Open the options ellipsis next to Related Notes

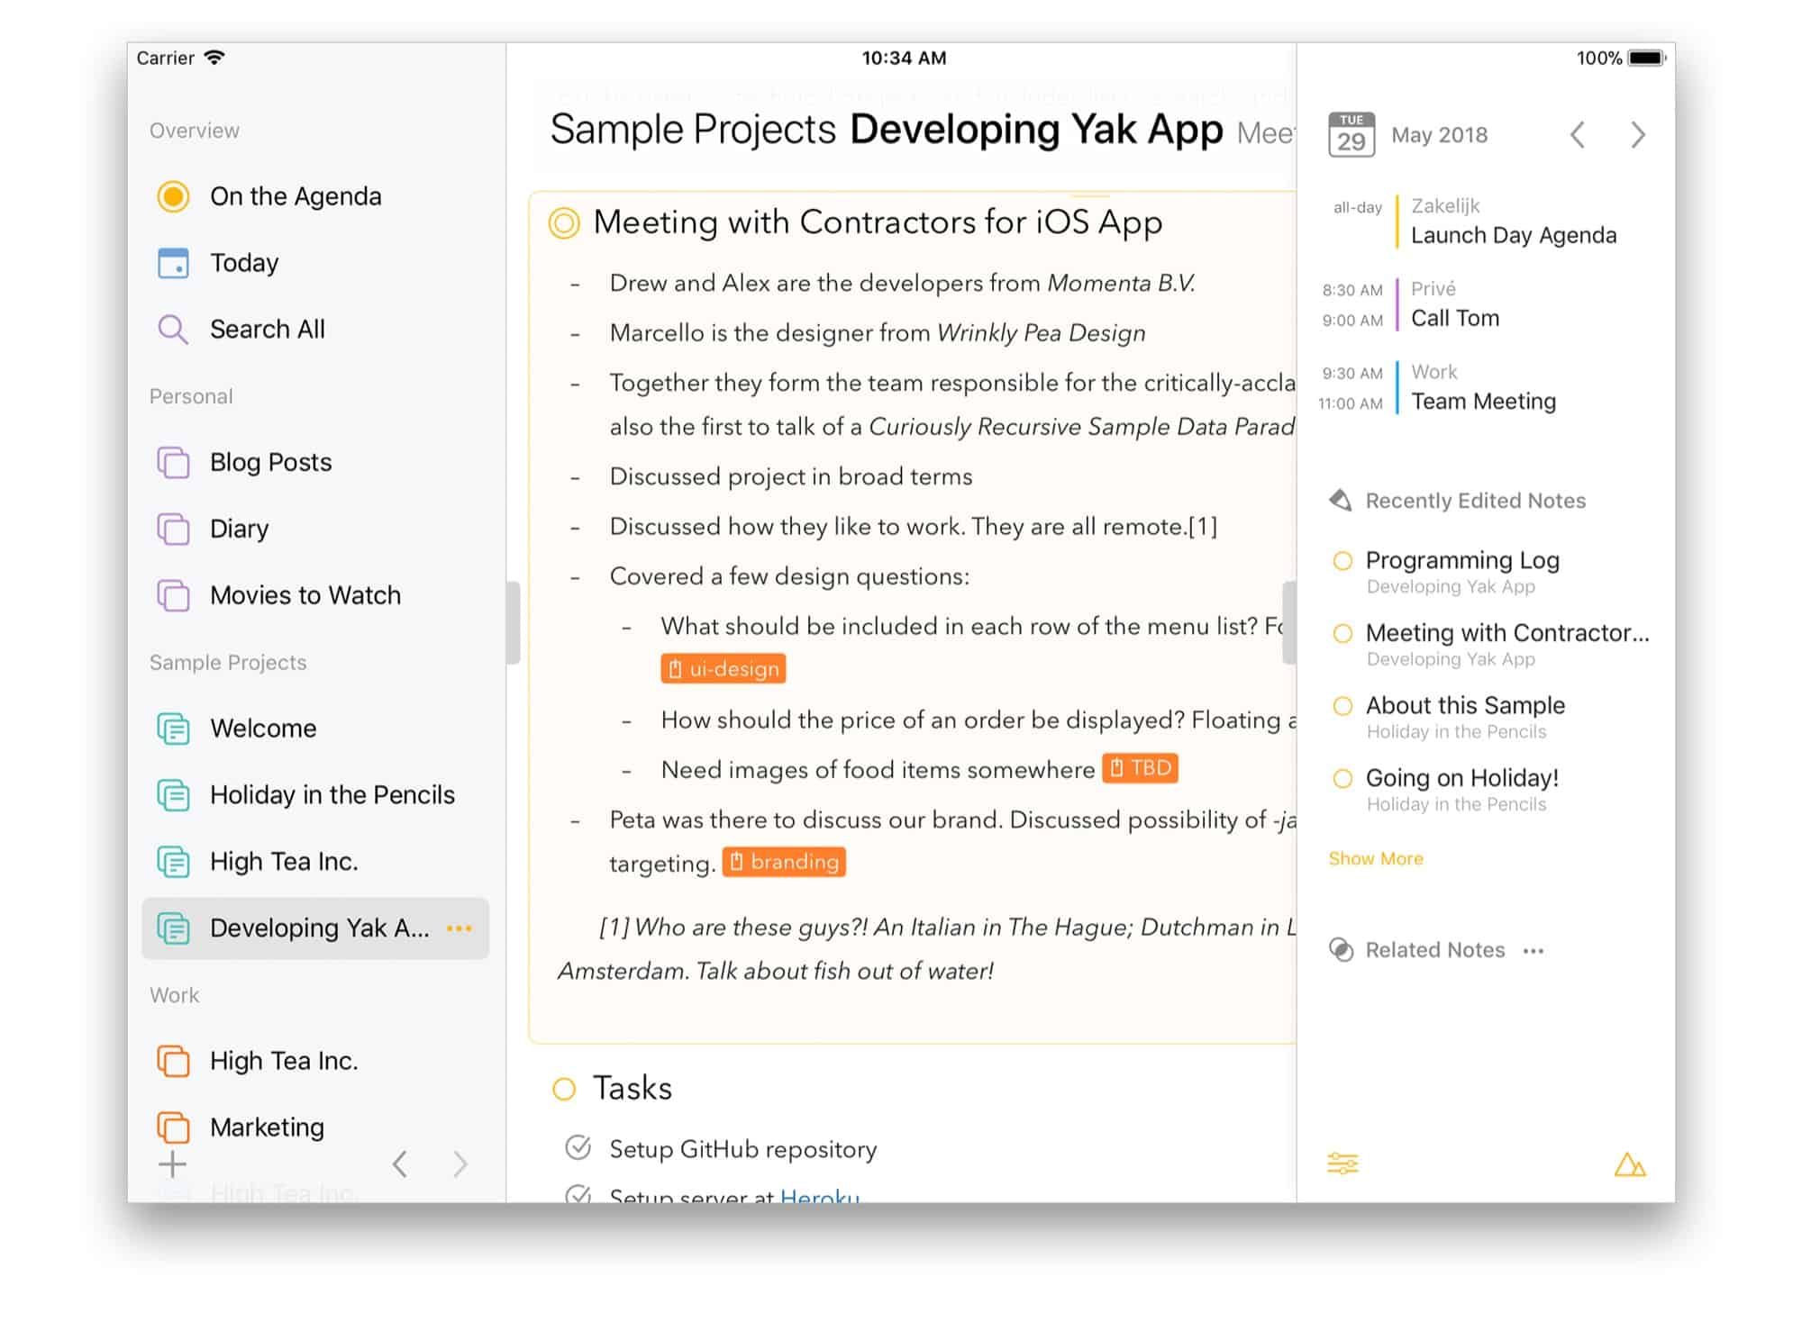(x=1534, y=951)
